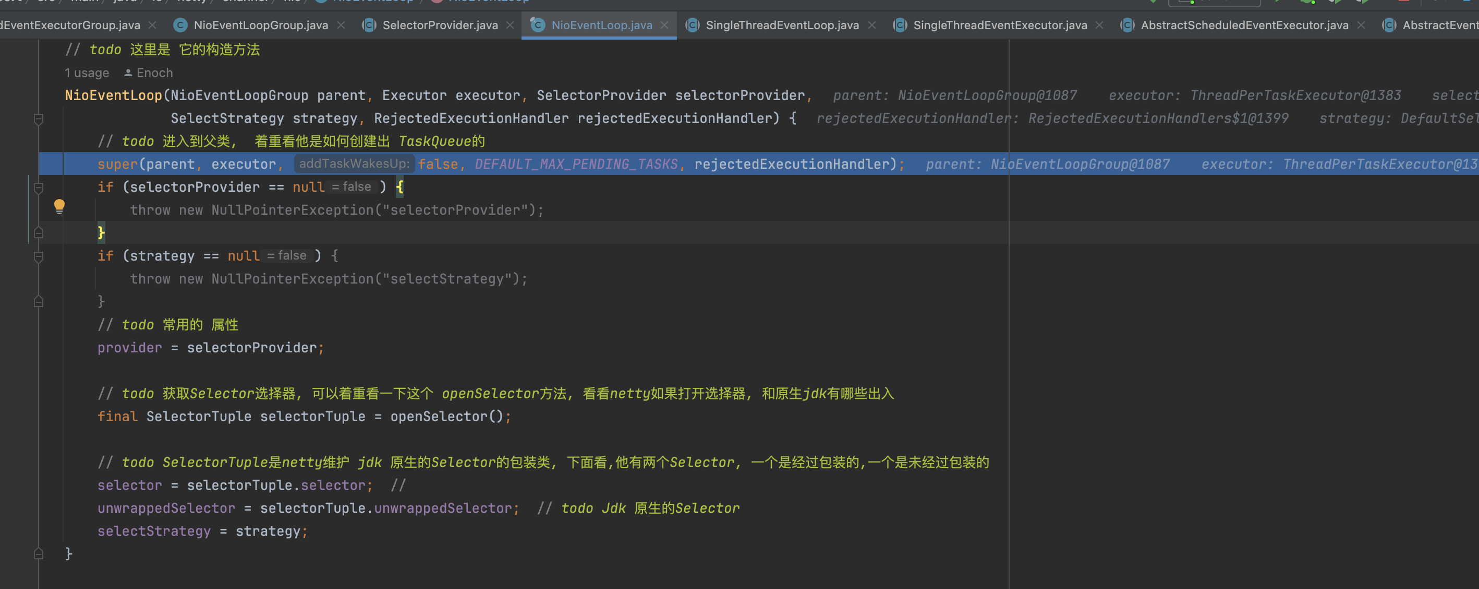Open the SingleThreadEventLoop.java tab
Screen dimensions: 1479x589
[x=782, y=25]
